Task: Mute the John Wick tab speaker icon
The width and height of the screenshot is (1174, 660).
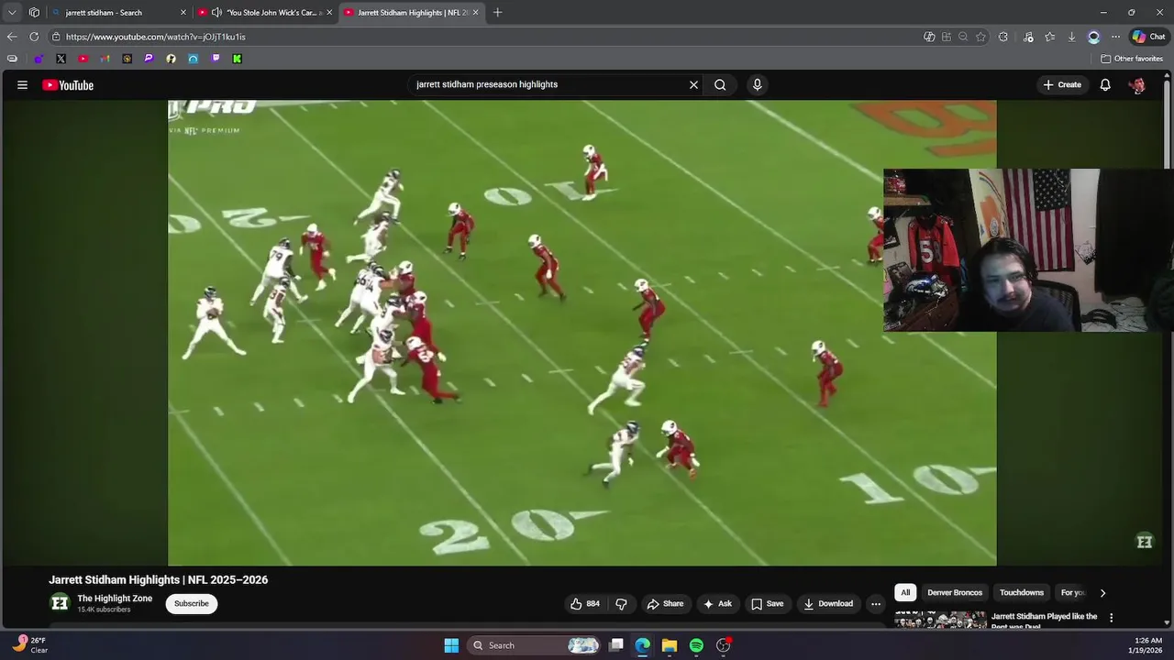Action: [x=216, y=12]
